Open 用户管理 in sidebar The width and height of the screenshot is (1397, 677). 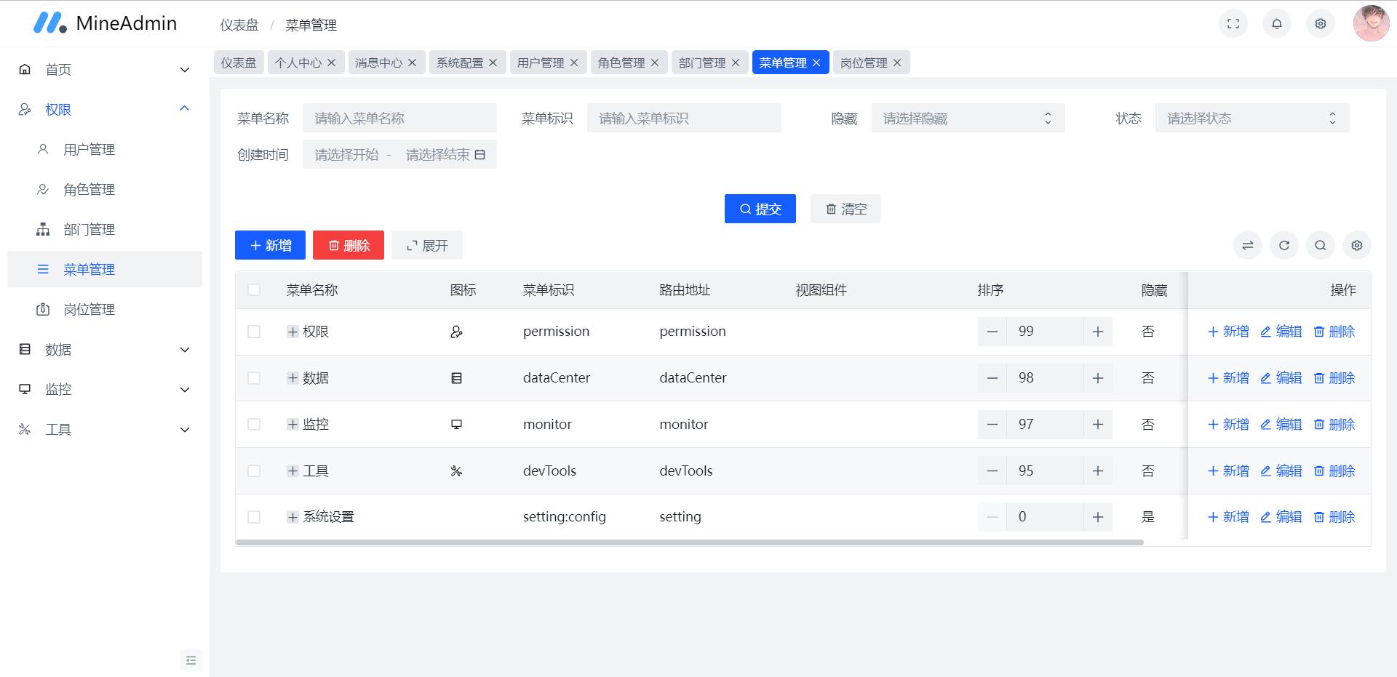[105, 150]
